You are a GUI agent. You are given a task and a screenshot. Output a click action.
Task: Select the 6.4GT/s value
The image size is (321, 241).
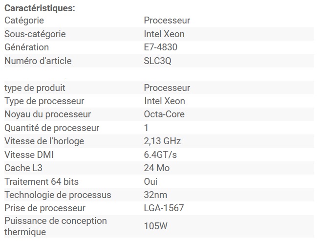(x=160, y=155)
